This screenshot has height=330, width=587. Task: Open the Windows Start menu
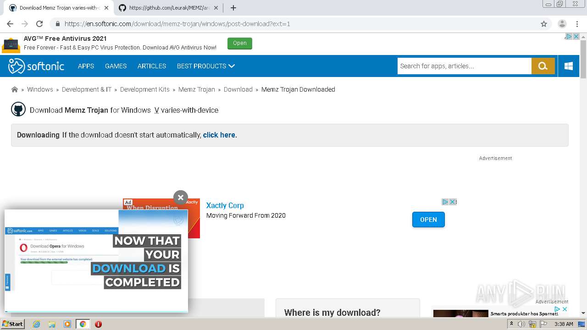(x=12, y=324)
